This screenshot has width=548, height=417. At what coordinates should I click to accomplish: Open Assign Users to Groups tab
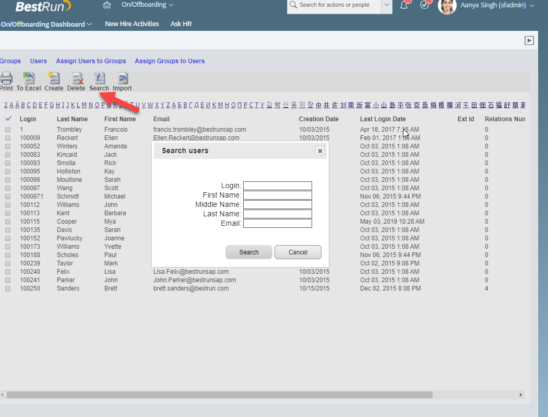click(91, 61)
